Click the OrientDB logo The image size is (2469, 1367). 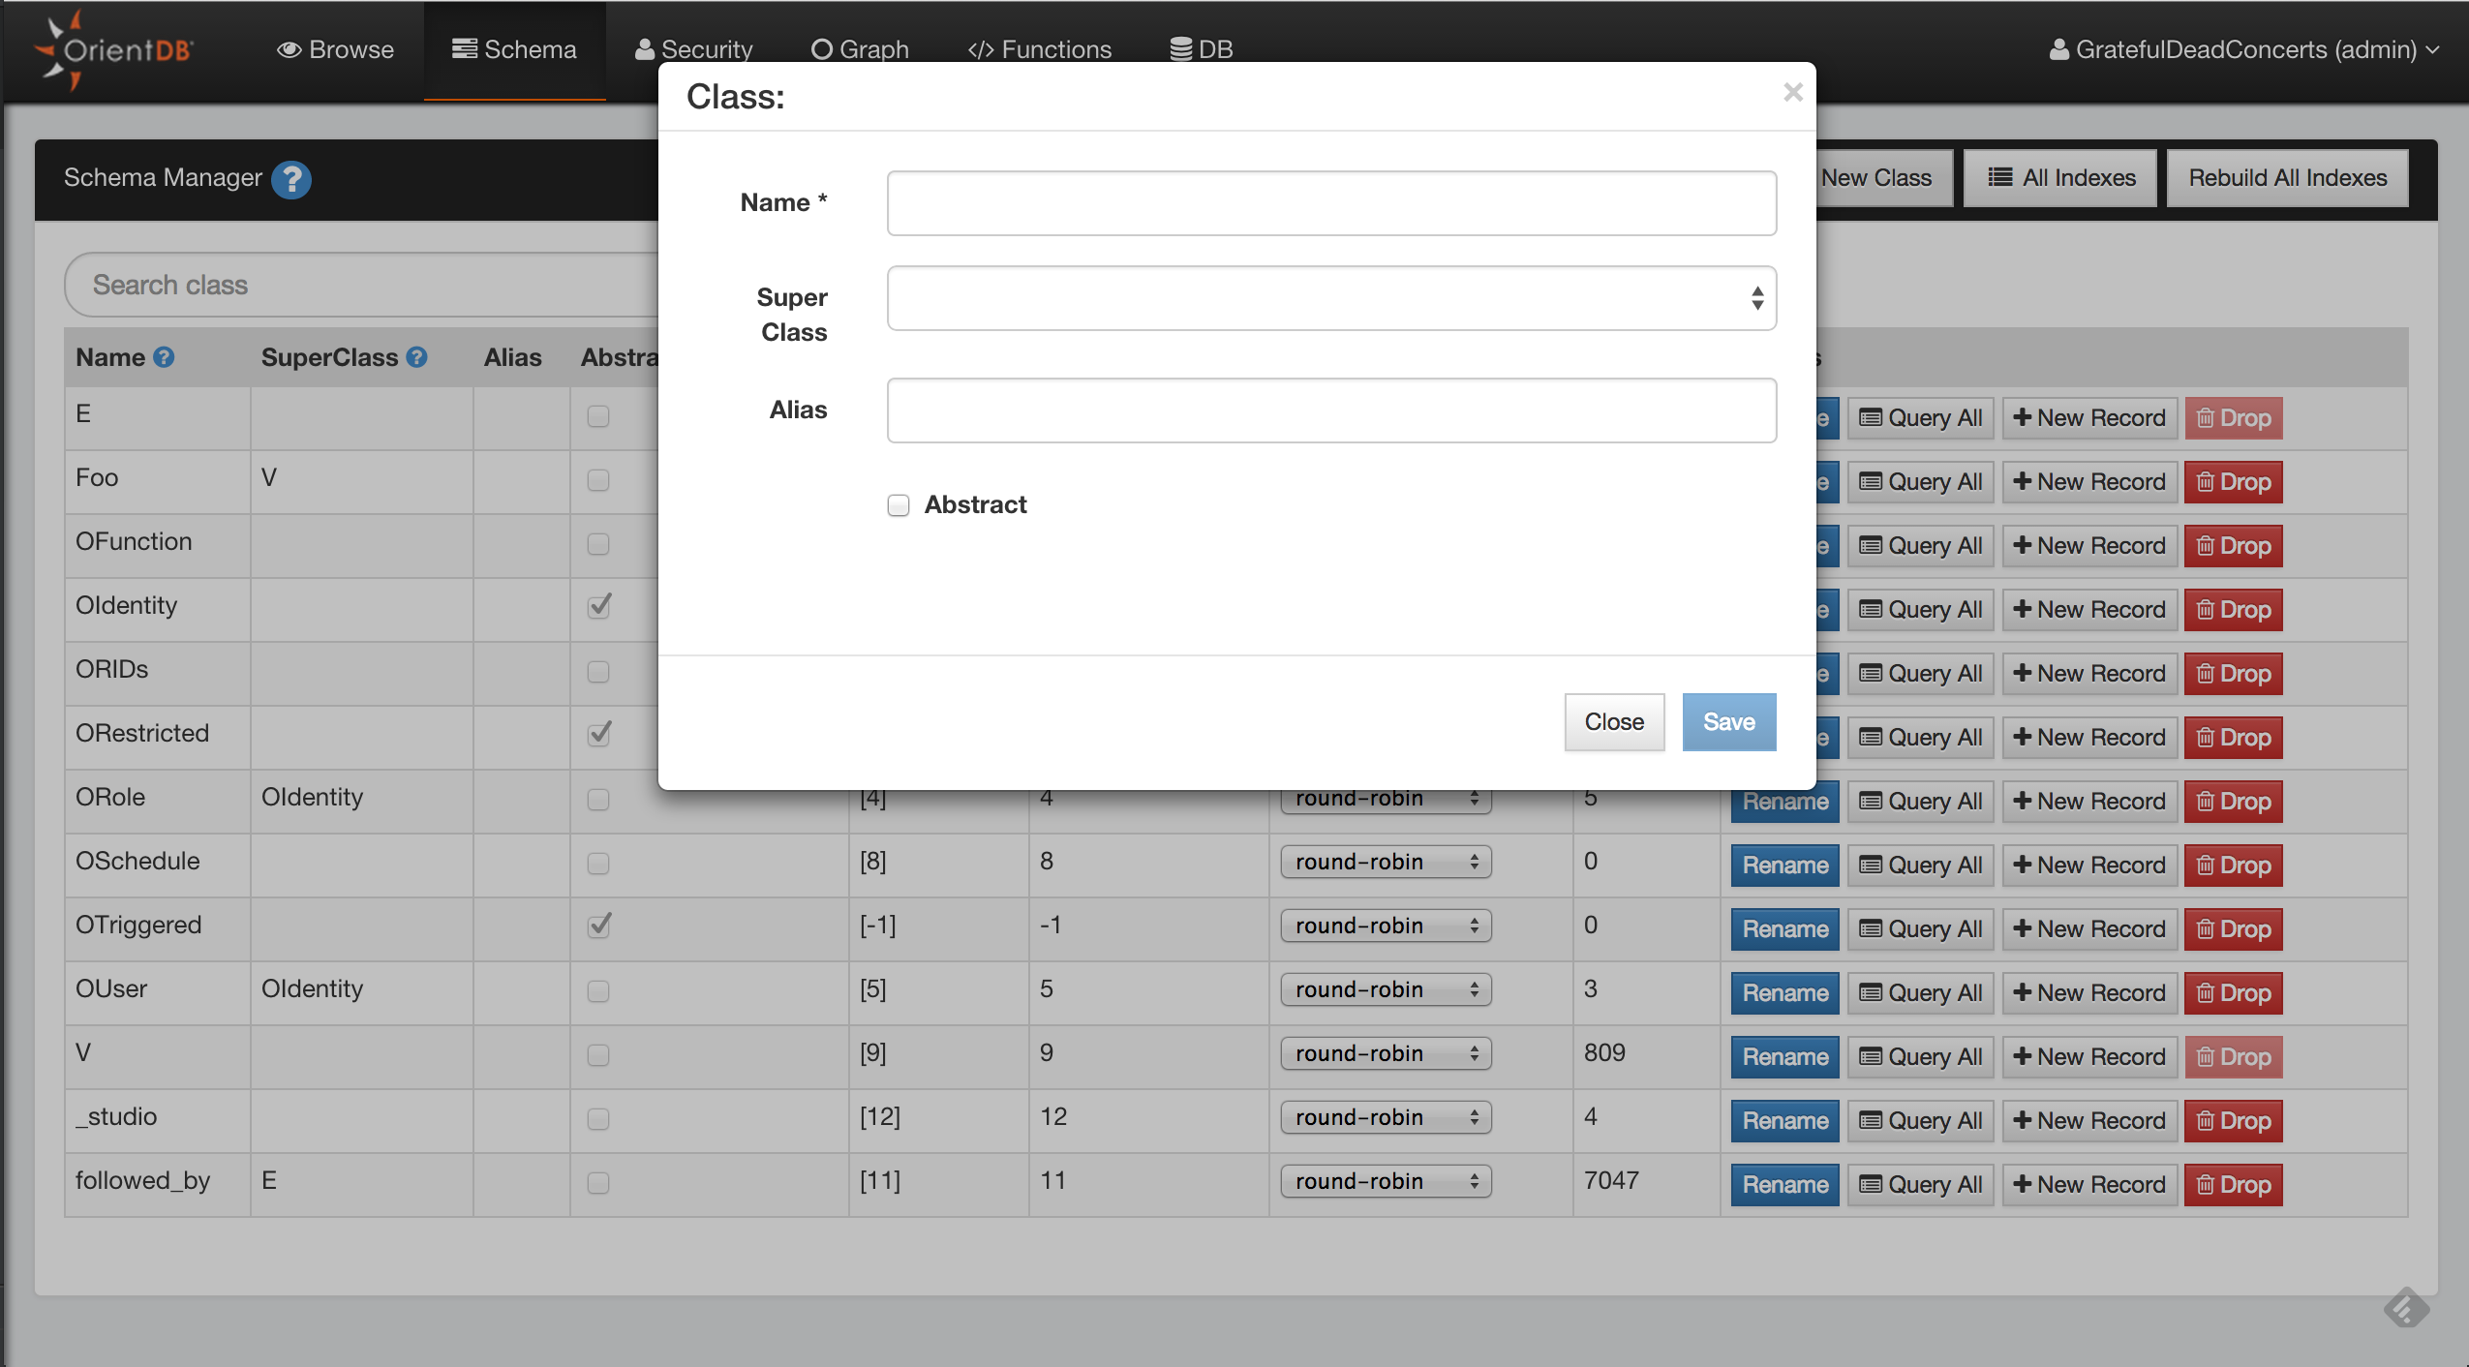coord(114,49)
